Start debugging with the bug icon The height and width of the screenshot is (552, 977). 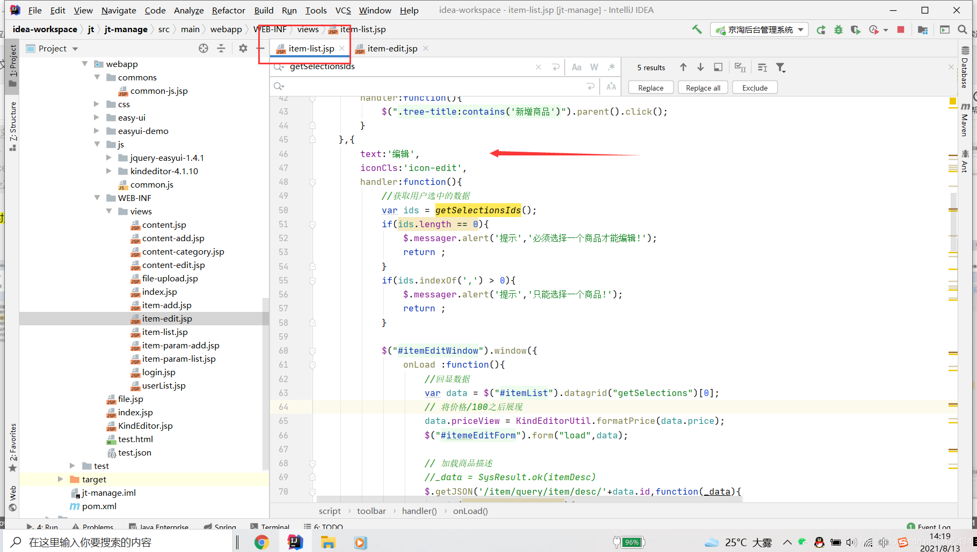coord(838,29)
